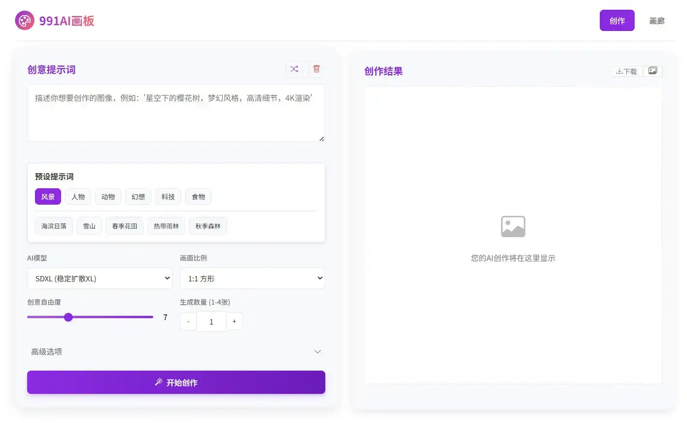Image resolution: width=687 pixels, height=423 pixels.
Task: Click the shuffle random prompt icon
Action: 294,69
